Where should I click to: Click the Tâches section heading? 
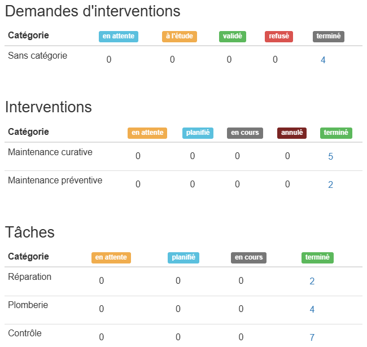(x=30, y=232)
